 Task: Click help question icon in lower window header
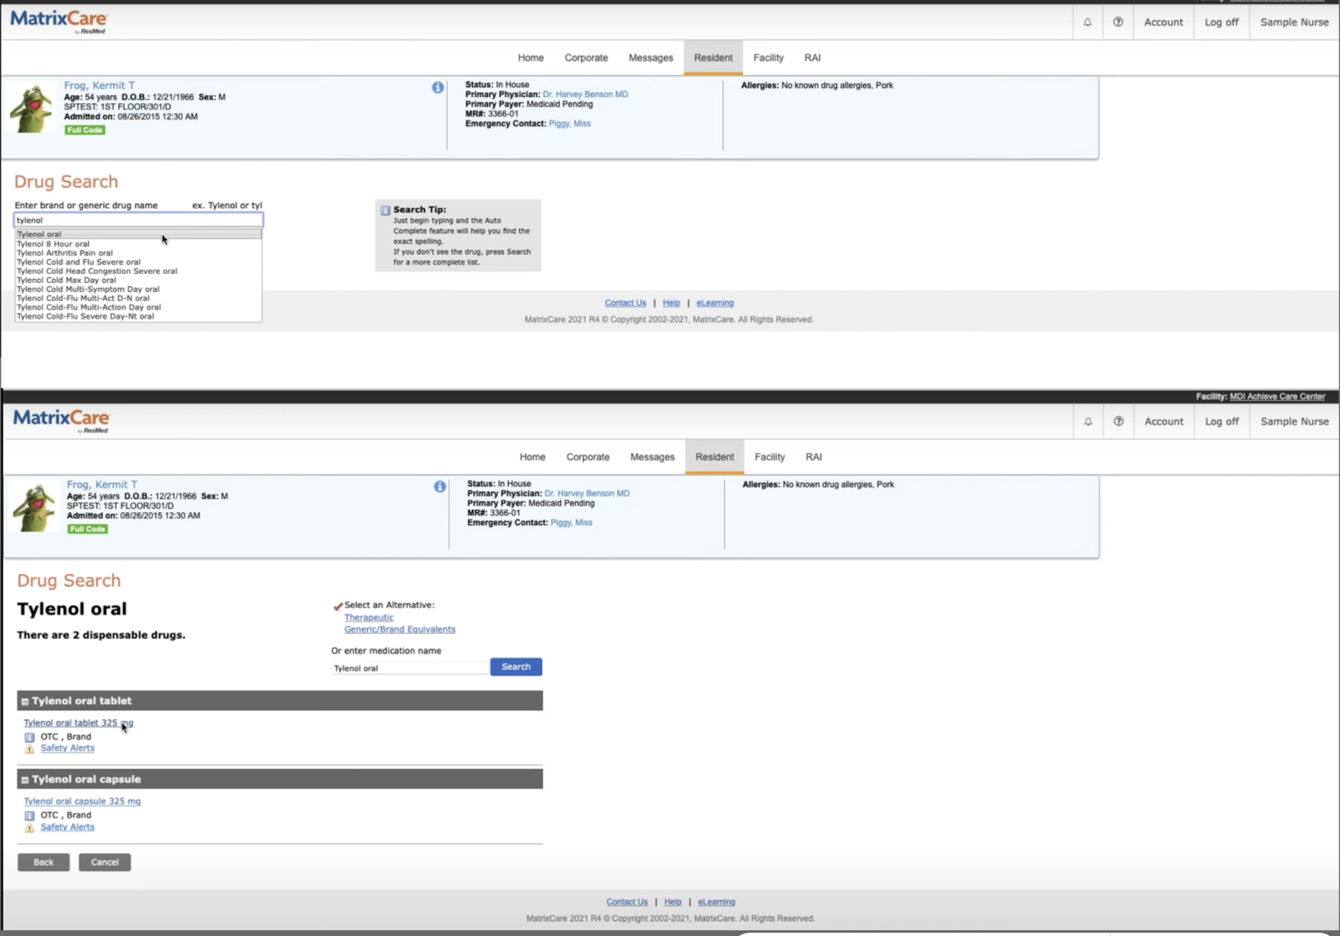tap(1118, 422)
